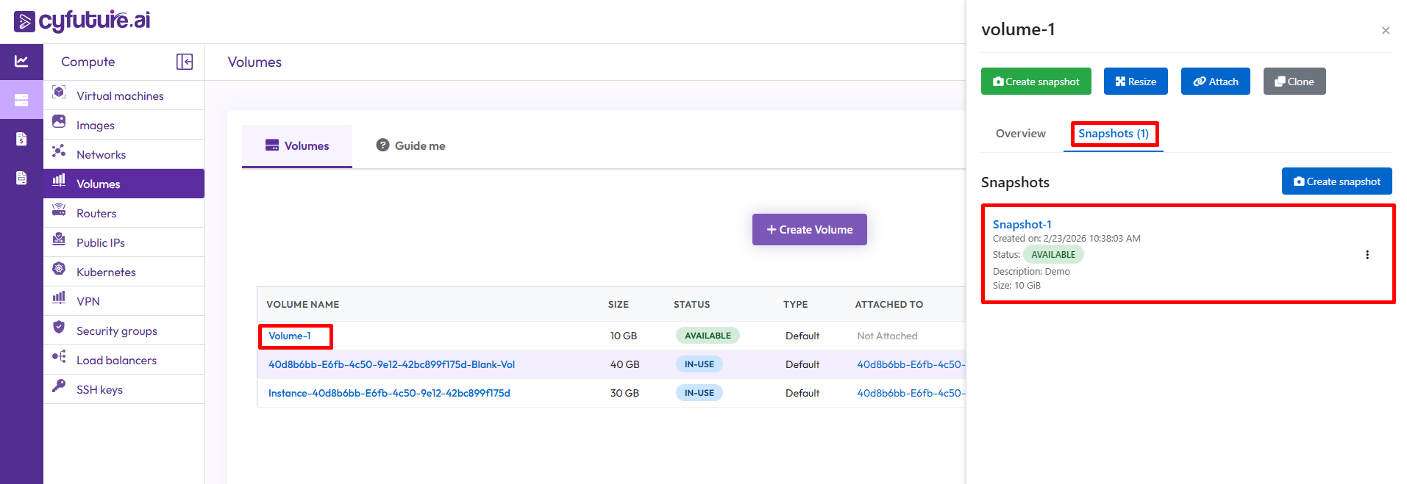Select the Snapshots (1) tab

pyautogui.click(x=1113, y=134)
